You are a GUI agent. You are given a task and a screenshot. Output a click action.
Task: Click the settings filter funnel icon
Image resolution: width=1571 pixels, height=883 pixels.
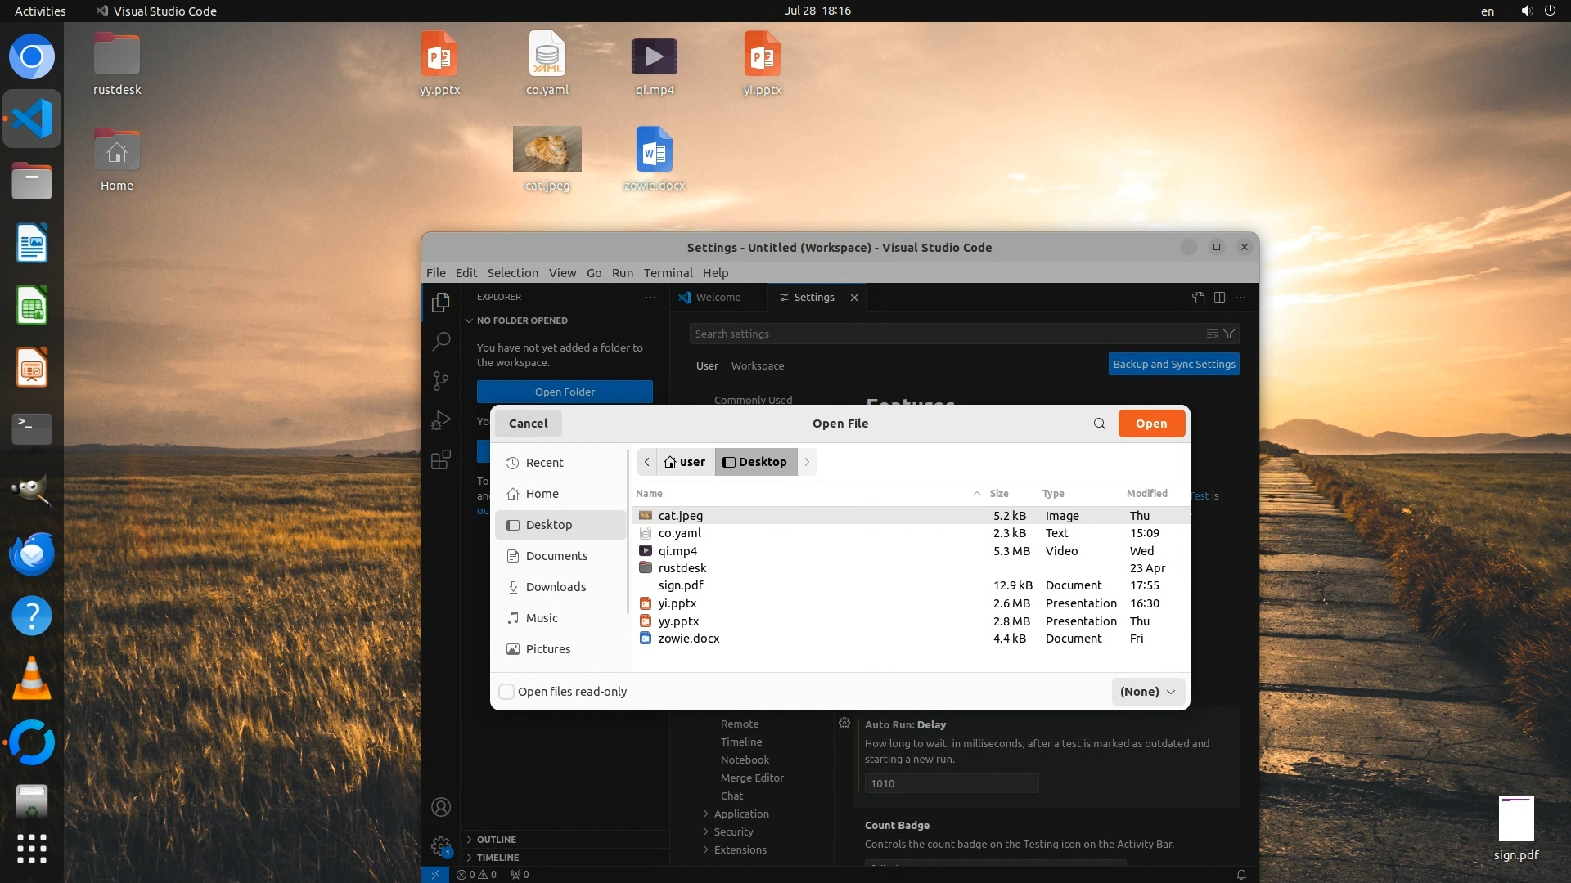1229,334
